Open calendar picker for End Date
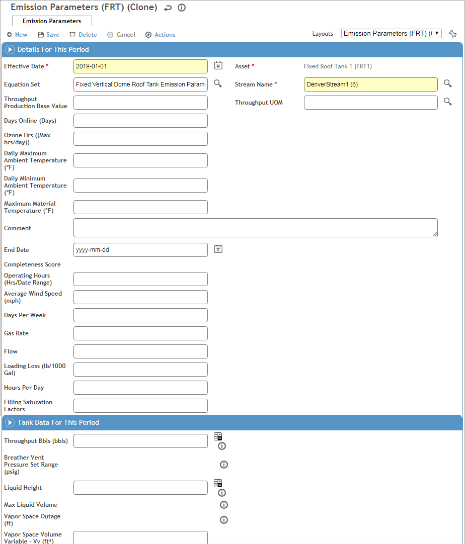 [218, 249]
